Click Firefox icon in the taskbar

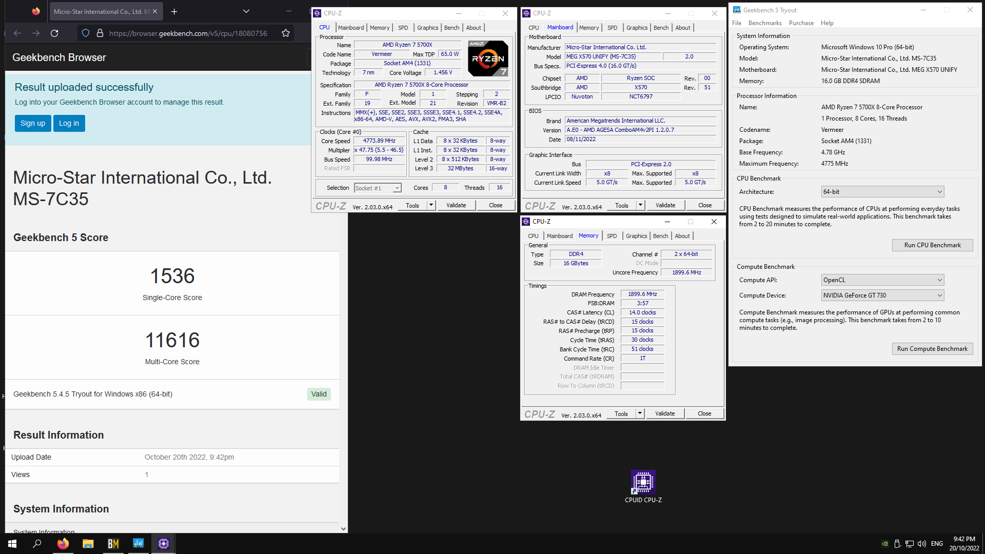point(63,544)
